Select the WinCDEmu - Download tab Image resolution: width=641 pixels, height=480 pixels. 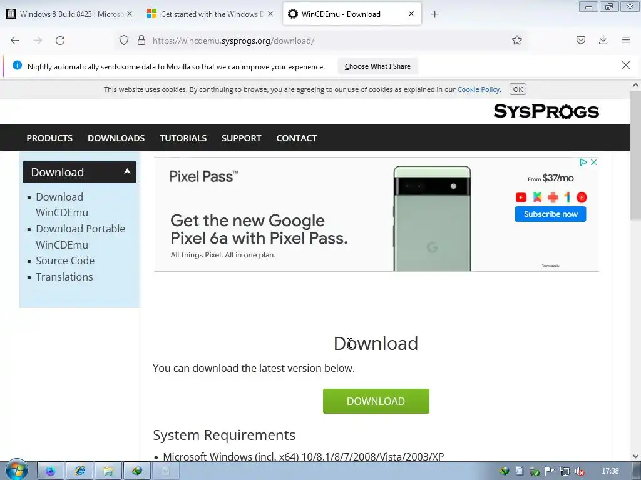point(352,14)
